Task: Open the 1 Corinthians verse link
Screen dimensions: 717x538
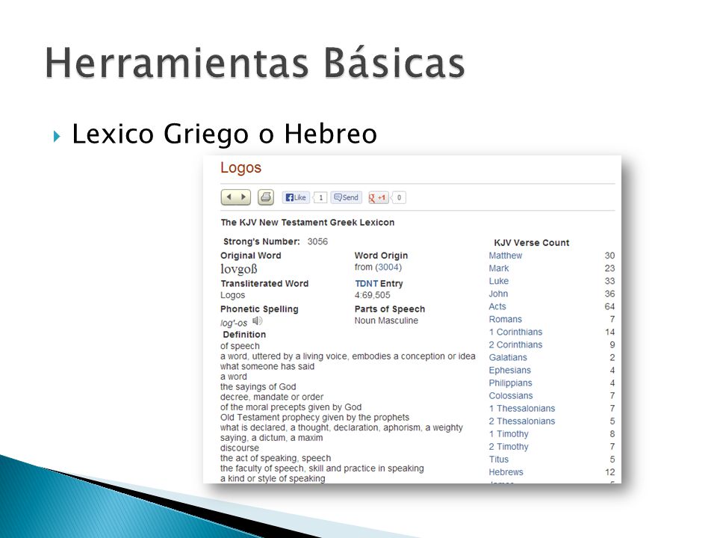Action: [x=515, y=332]
